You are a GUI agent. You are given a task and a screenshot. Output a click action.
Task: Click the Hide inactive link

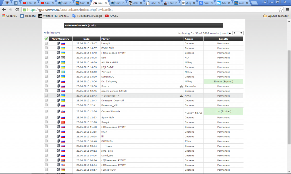[52, 33]
